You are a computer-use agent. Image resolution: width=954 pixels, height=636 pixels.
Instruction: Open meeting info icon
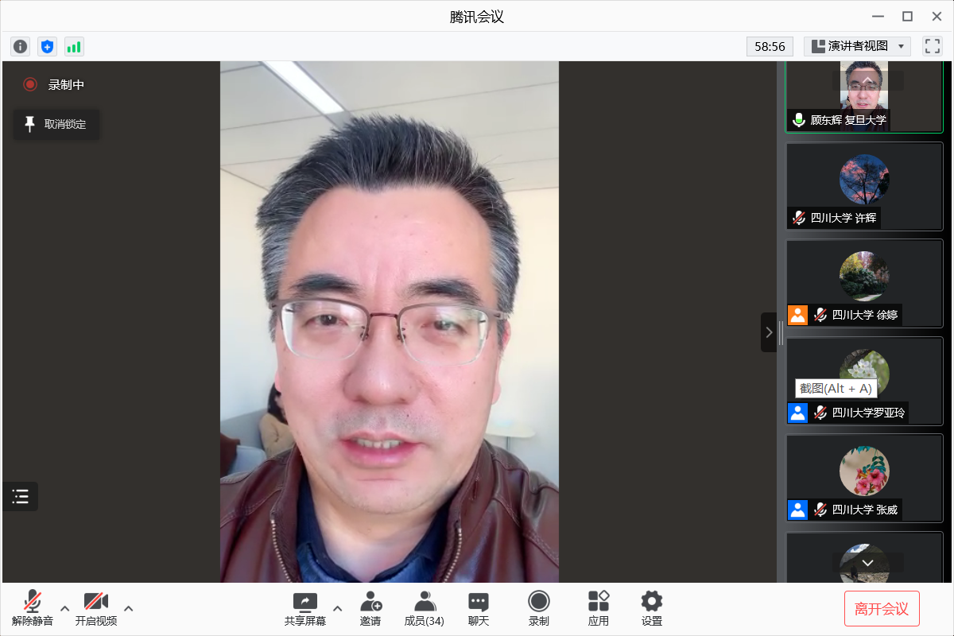[21, 47]
